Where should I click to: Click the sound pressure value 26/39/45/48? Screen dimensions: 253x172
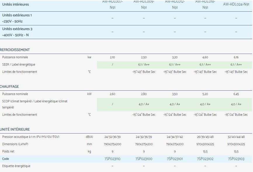coord(205,137)
